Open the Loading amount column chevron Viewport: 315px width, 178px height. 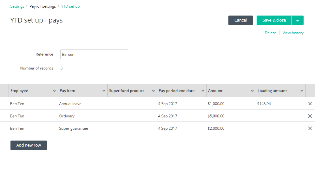click(302, 91)
